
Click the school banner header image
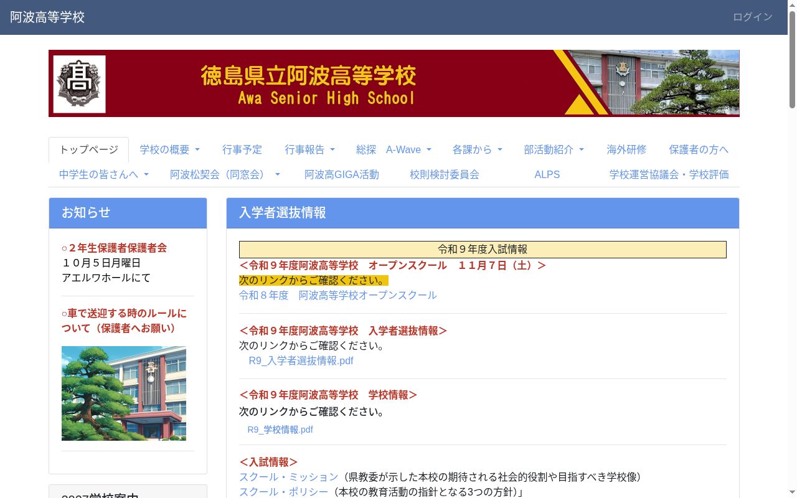[x=394, y=83]
